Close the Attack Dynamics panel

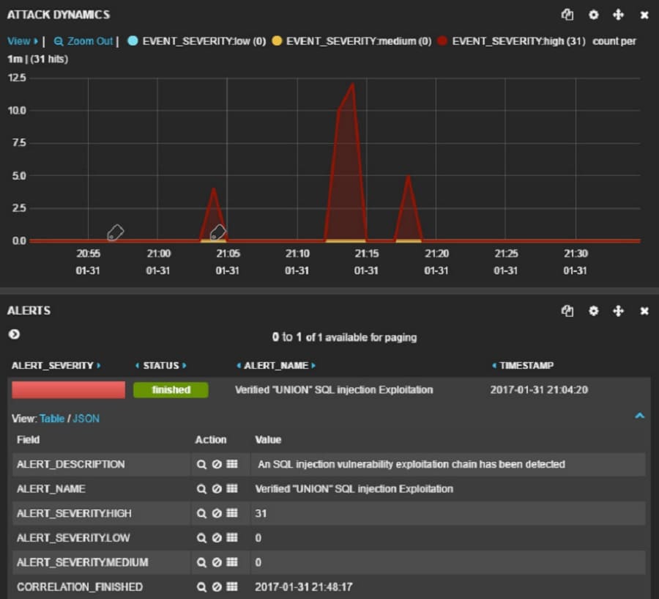pyautogui.click(x=644, y=15)
